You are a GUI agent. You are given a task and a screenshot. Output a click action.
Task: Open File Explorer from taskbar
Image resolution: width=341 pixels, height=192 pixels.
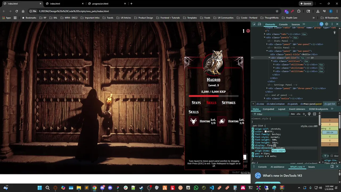tap(79, 188)
